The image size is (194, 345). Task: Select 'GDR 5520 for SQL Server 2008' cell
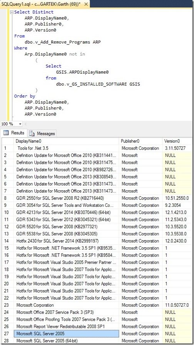click(x=67, y=227)
